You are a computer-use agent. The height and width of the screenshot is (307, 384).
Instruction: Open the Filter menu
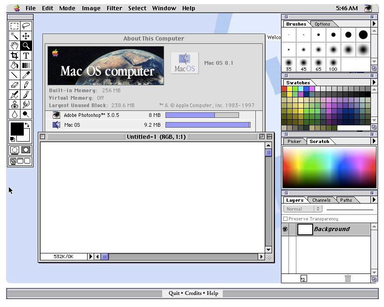click(x=114, y=8)
